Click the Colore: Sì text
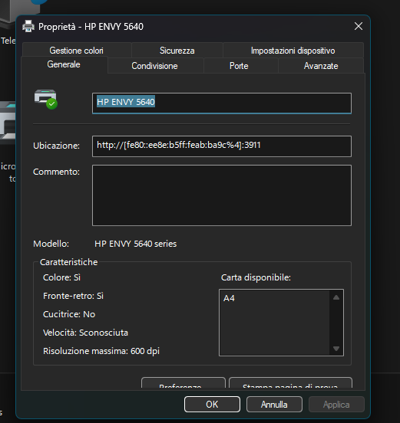This screenshot has width=400, height=423. [x=61, y=277]
